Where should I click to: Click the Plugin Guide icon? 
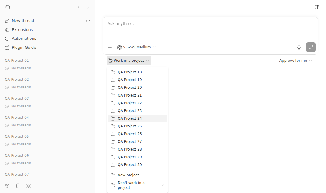pyautogui.click(x=7, y=48)
